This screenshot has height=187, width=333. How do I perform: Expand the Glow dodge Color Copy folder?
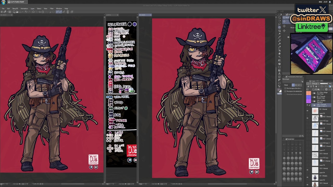pos(312,93)
